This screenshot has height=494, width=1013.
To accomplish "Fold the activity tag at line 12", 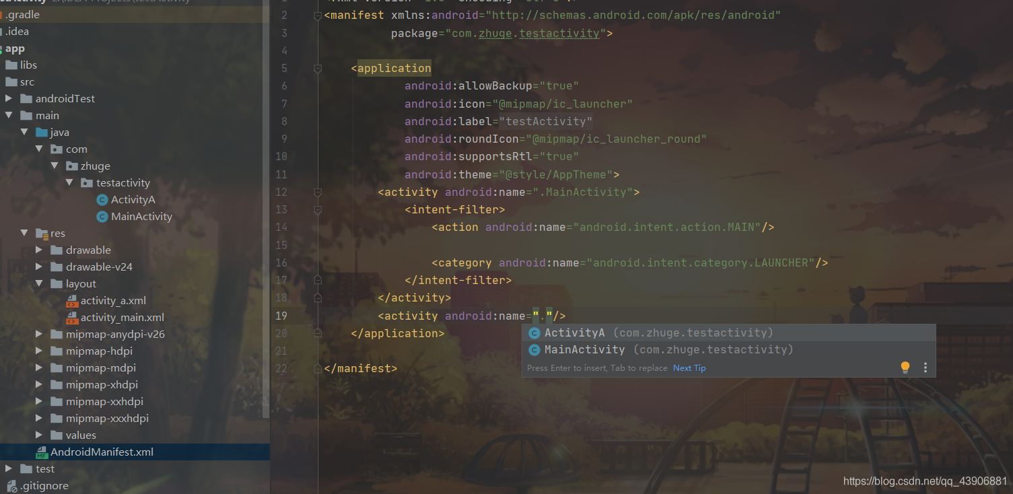I will tap(318, 192).
